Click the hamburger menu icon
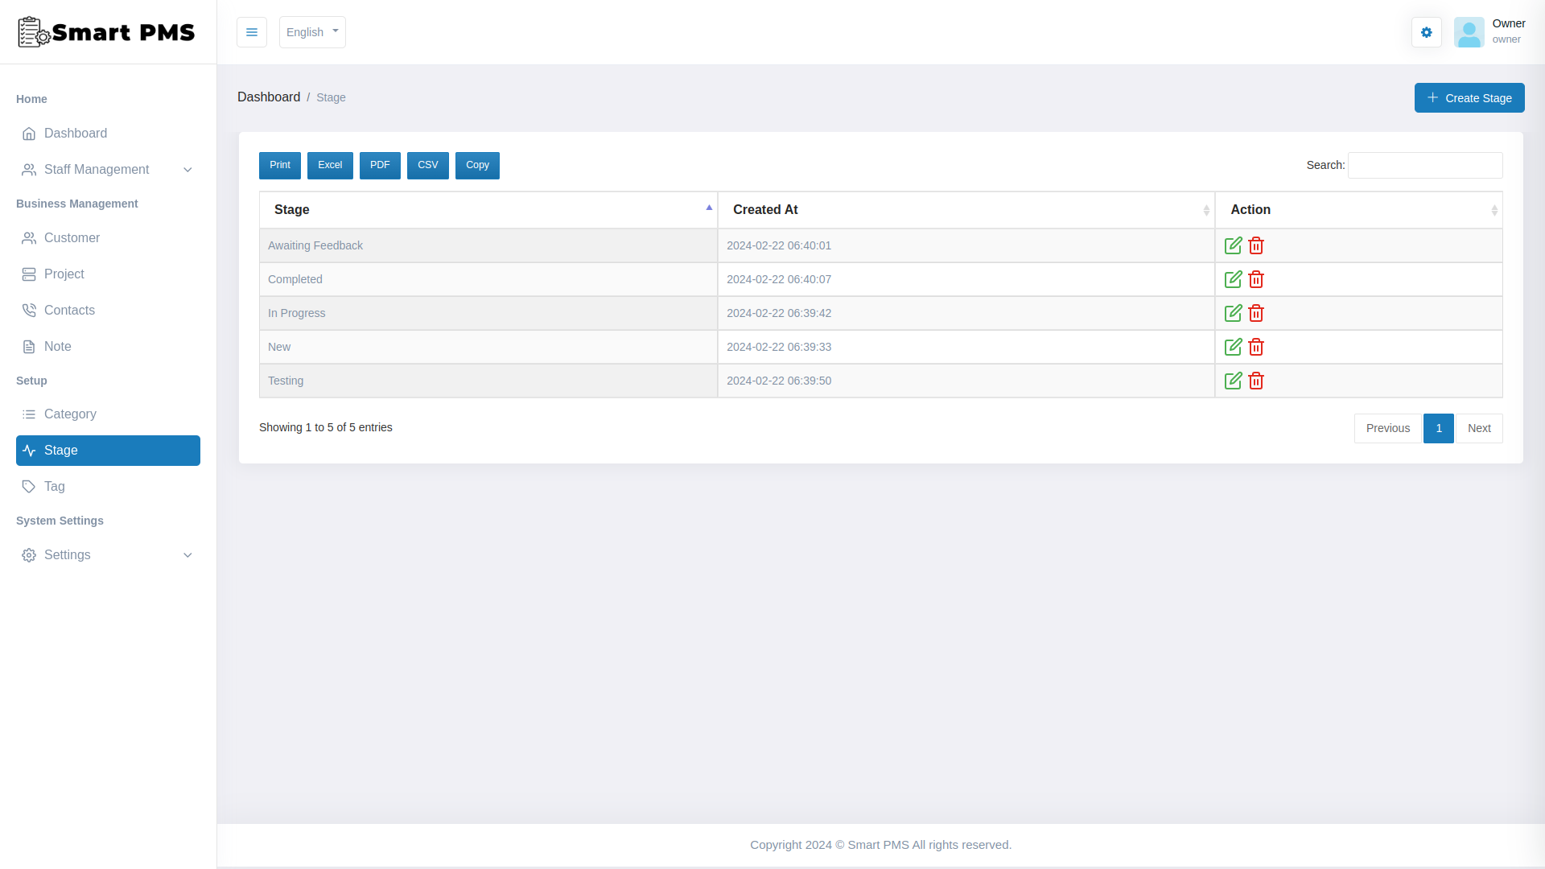Screen dimensions: 1545x869 point(252,32)
